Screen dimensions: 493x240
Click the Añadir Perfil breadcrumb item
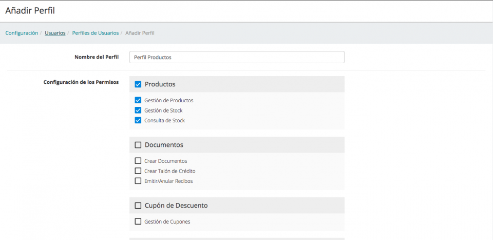point(140,33)
